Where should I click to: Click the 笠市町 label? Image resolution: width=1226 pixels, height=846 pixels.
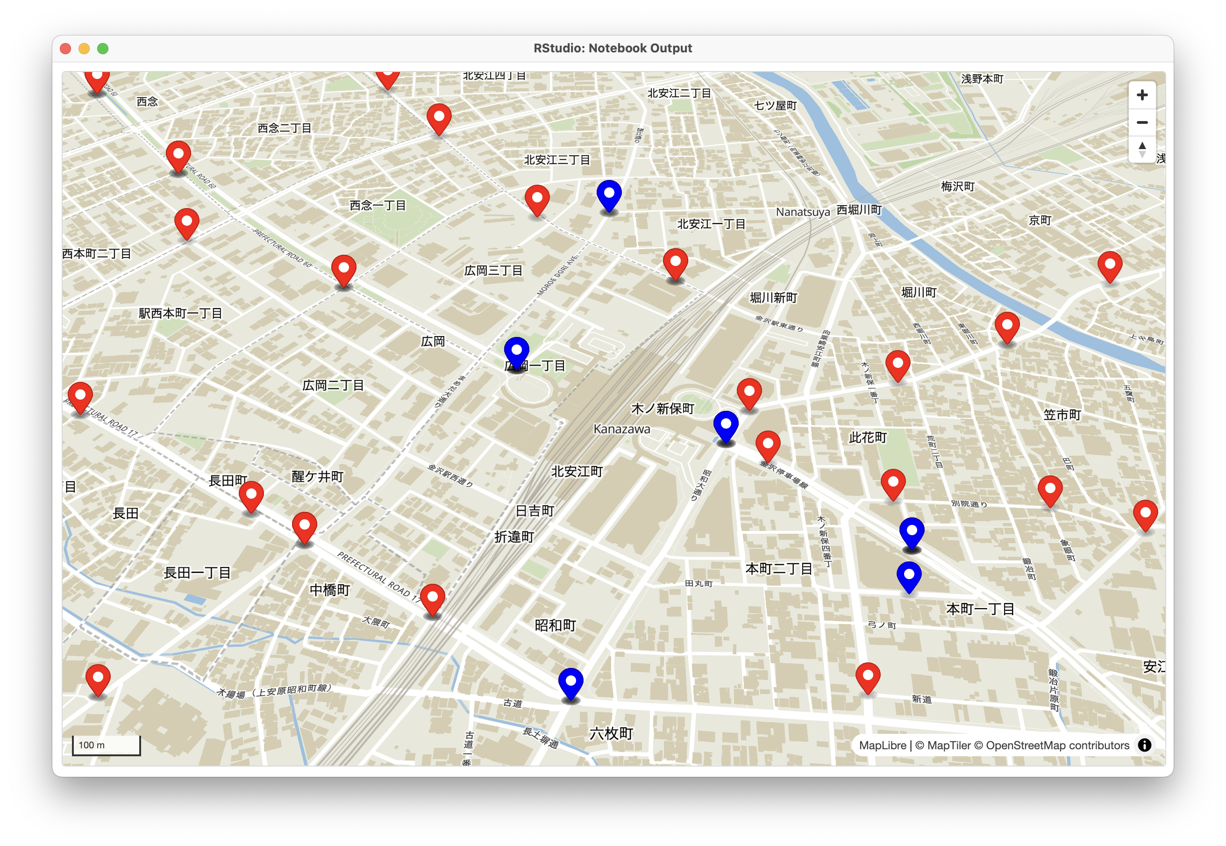click(1062, 415)
